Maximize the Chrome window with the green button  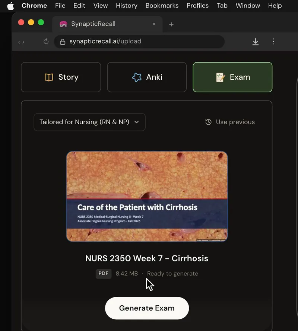point(41,22)
